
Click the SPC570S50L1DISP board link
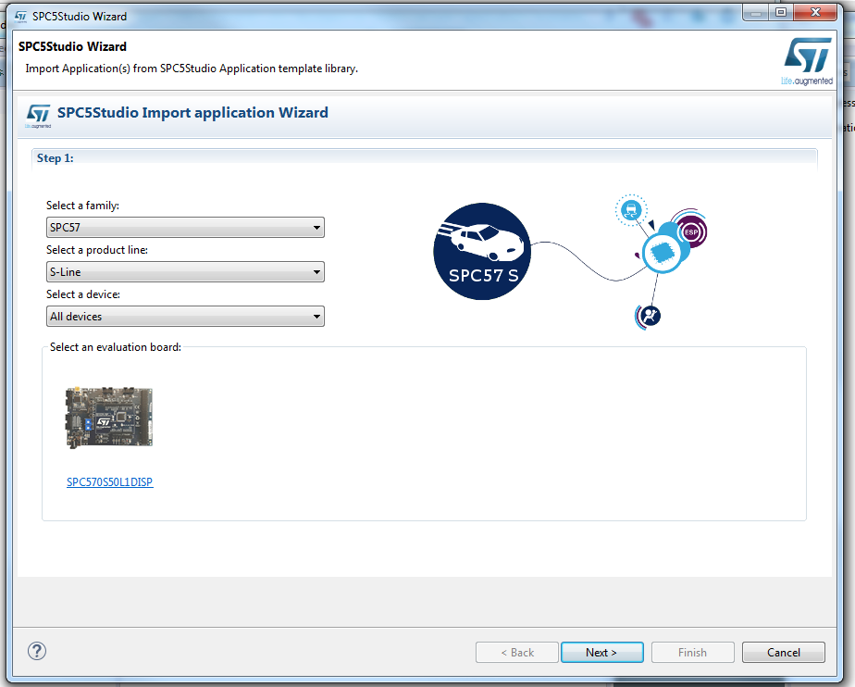pyautogui.click(x=109, y=481)
